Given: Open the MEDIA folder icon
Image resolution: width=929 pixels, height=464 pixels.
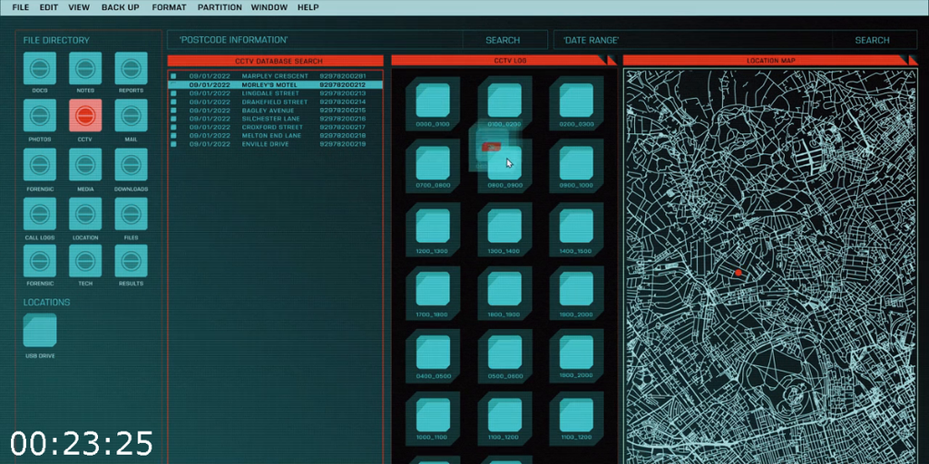Looking at the screenshot, I should [x=85, y=165].
